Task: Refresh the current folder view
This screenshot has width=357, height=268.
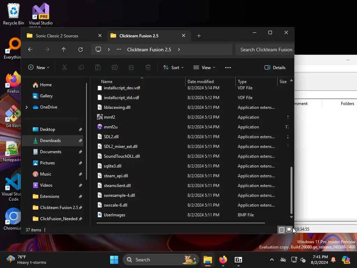Action: coord(81,50)
